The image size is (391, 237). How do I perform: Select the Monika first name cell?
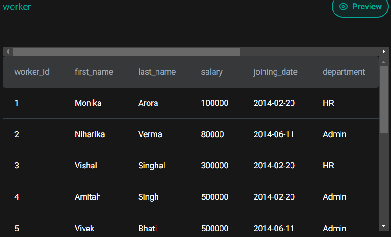(88, 103)
